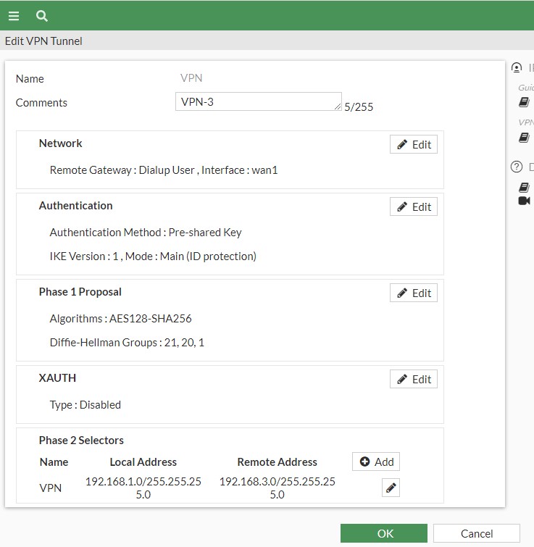
Task: Click into the Comments text field
Action: click(x=254, y=101)
